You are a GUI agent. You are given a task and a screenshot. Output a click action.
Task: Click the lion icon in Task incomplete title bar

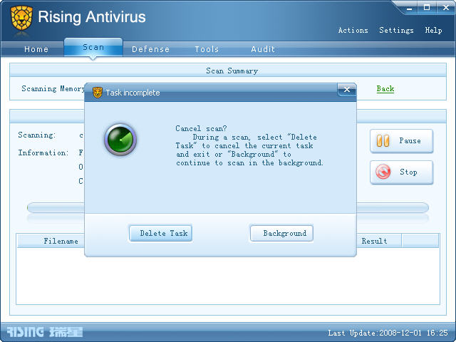point(98,93)
